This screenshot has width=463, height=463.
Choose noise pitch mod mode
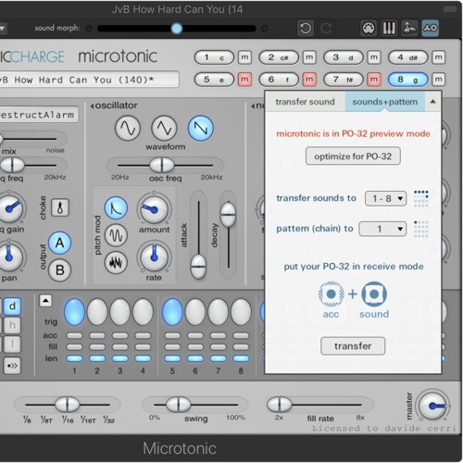point(116,263)
